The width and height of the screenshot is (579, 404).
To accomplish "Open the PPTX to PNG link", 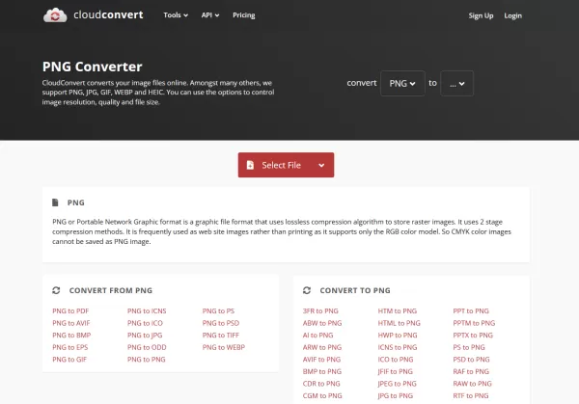I will [x=473, y=336].
